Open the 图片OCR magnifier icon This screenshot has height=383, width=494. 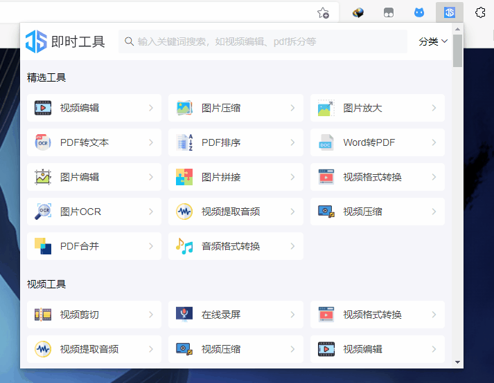click(43, 212)
